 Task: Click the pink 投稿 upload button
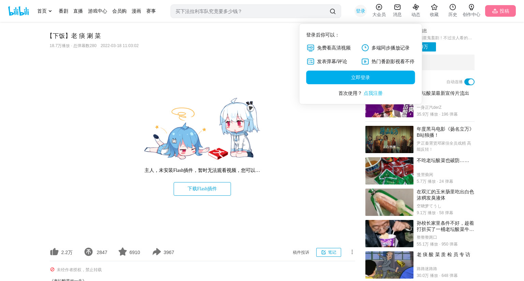click(x=500, y=11)
